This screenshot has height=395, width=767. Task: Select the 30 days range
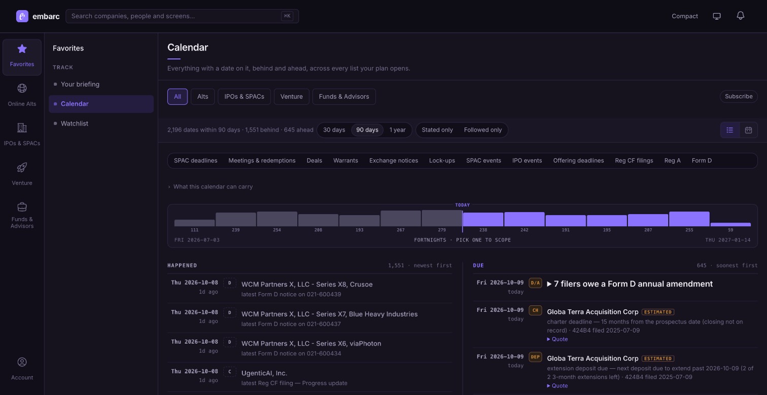334,130
